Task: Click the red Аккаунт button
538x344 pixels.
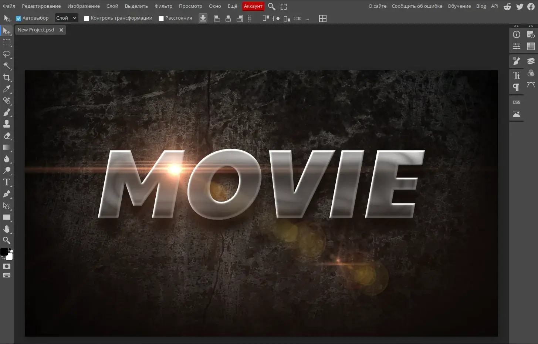Action: coord(253,6)
